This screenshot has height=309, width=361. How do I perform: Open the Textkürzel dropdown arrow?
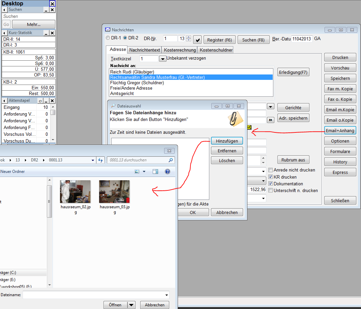(x=162, y=59)
